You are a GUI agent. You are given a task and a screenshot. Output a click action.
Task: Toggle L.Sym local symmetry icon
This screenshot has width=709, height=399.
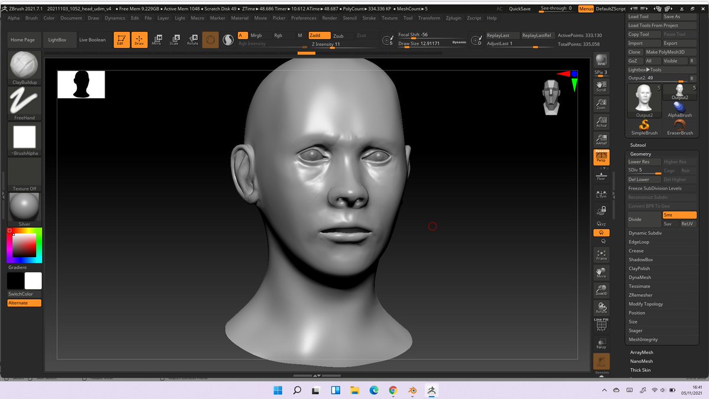[x=601, y=193]
